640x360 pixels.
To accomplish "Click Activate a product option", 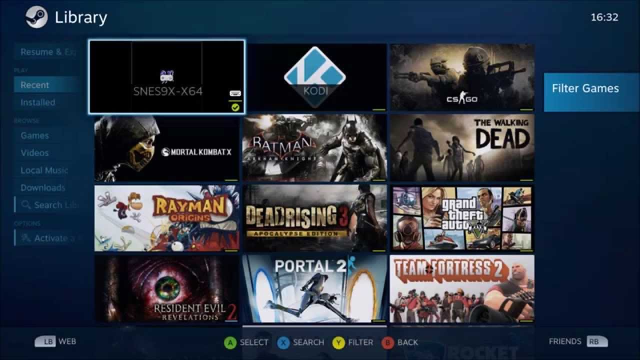I will (47, 238).
